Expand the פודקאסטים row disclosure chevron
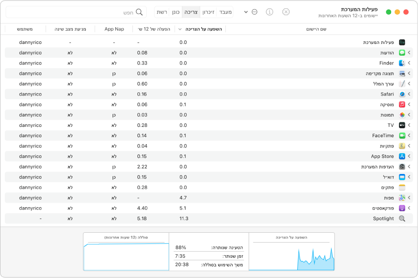The image size is (418, 278). point(409,208)
